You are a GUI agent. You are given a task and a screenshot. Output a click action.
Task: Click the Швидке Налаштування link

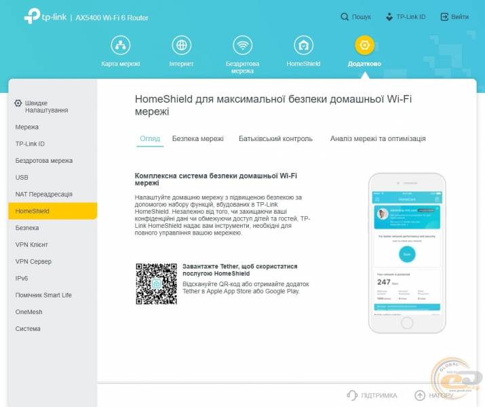46,106
